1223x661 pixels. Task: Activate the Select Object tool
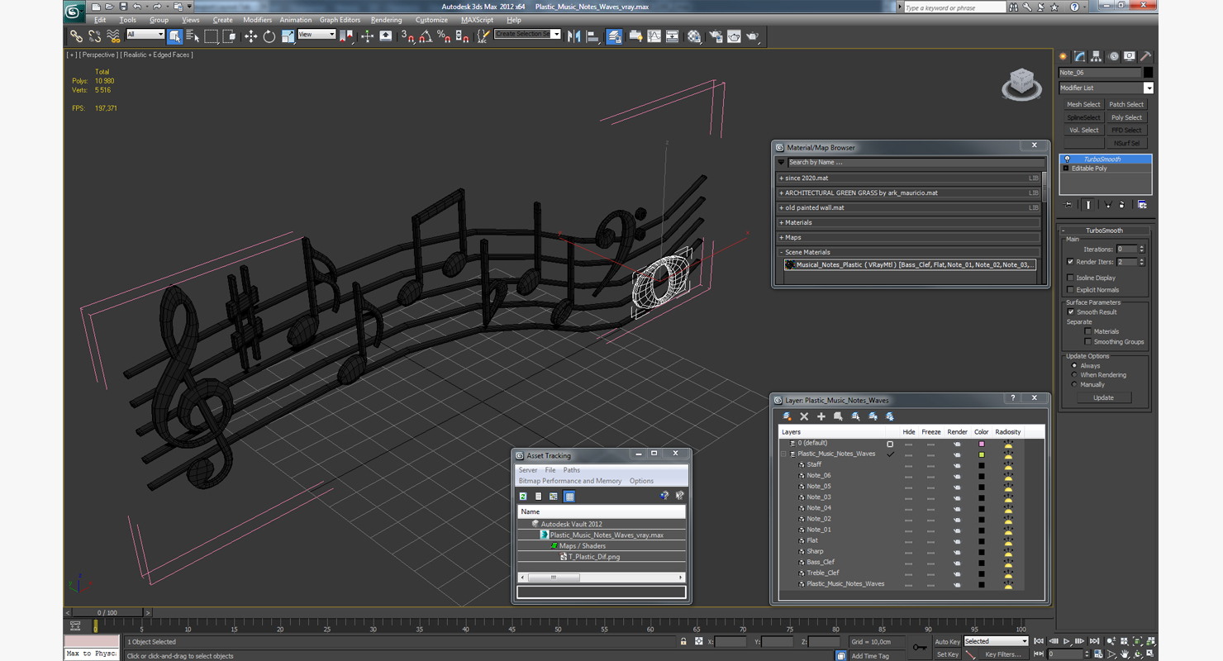click(x=174, y=36)
